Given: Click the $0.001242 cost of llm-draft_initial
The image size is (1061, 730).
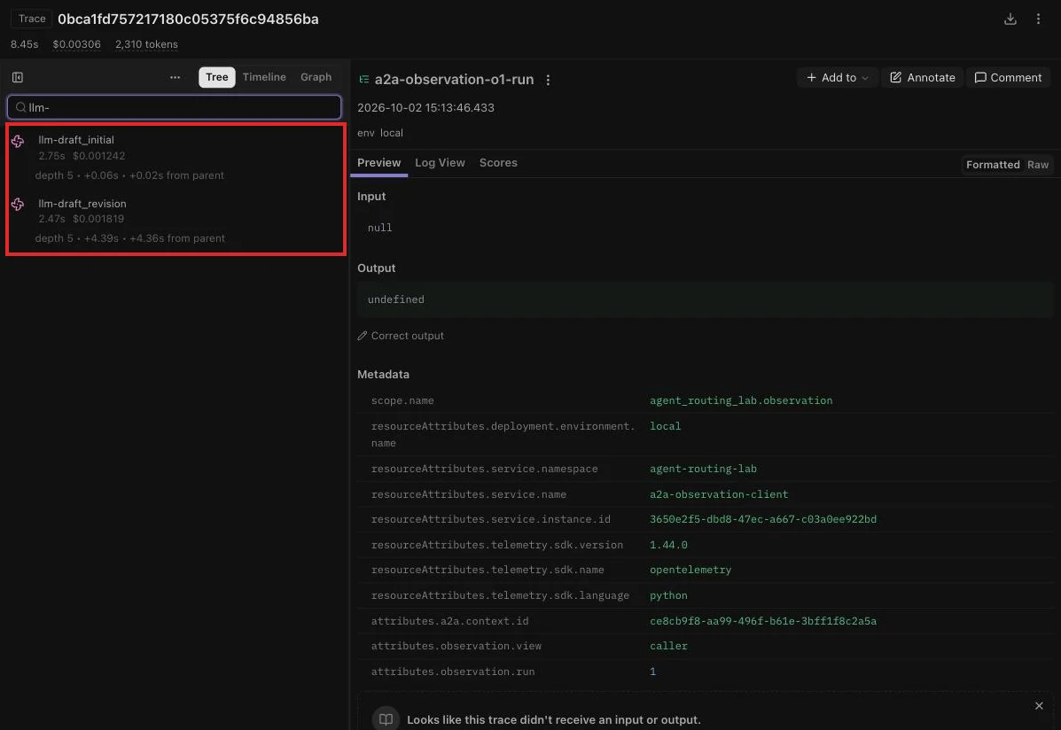Looking at the screenshot, I should tap(98, 156).
